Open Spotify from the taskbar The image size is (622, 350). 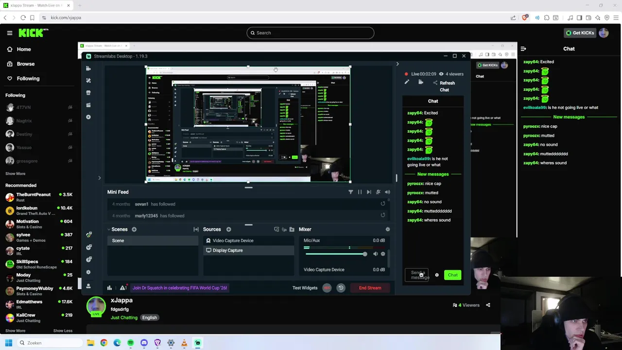pos(130,343)
